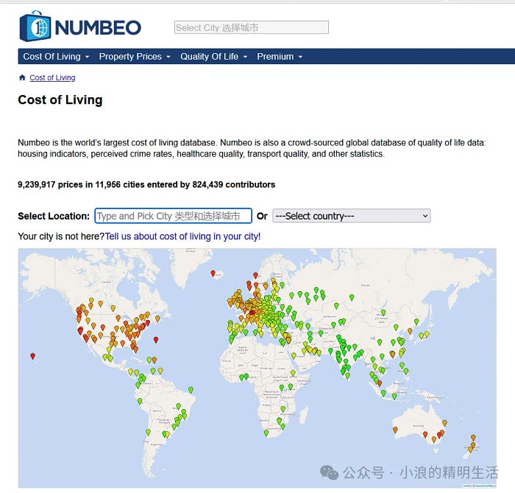
Task: Expand the Premium dropdown arrow
Action: click(300, 57)
